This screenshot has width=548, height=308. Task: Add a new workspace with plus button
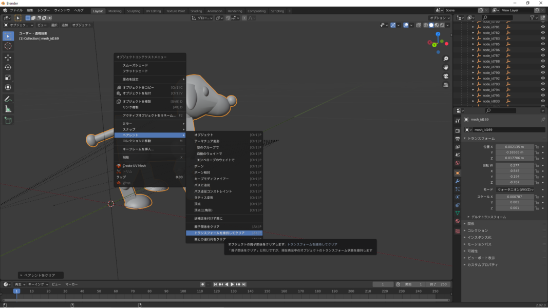(x=290, y=11)
